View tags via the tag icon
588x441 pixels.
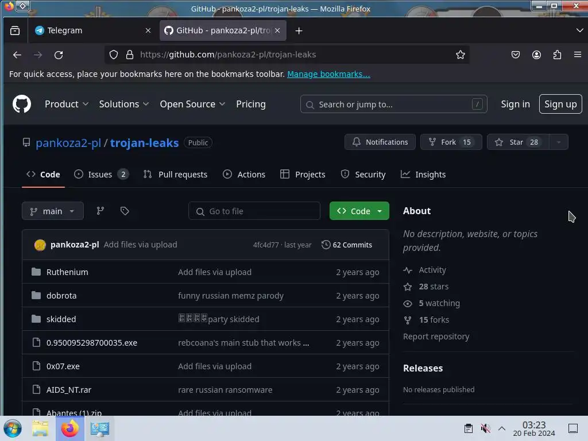125,211
